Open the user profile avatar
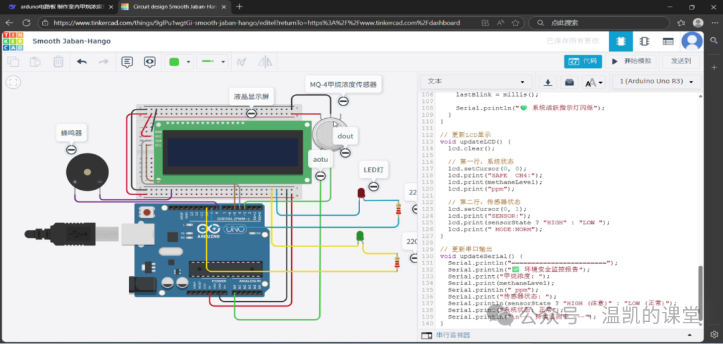 click(692, 41)
